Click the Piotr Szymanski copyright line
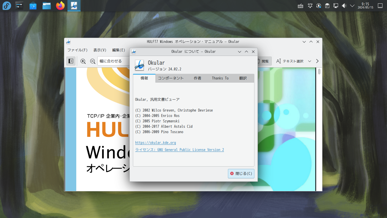 [157, 121]
